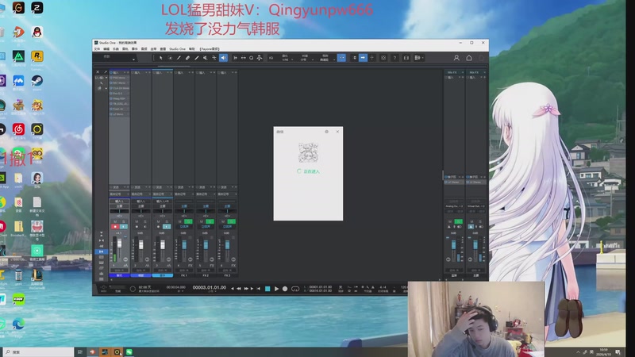Viewport: 635px width, 357px height.
Task: Click the IQ button in the toolbar
Action: [271, 58]
